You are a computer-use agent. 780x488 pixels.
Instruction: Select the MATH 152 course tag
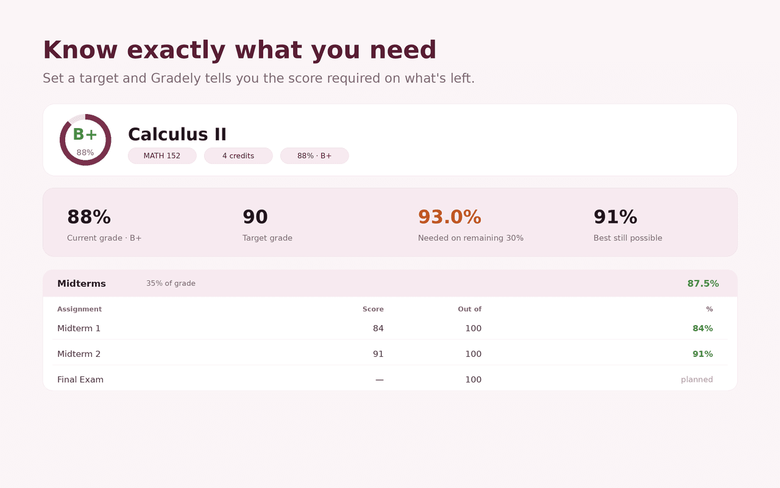(162, 156)
